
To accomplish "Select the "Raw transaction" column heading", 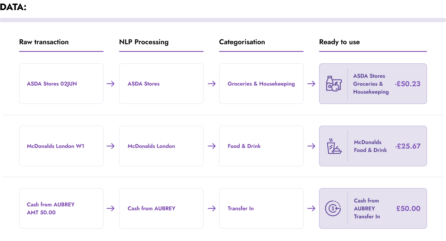I will click(44, 42).
